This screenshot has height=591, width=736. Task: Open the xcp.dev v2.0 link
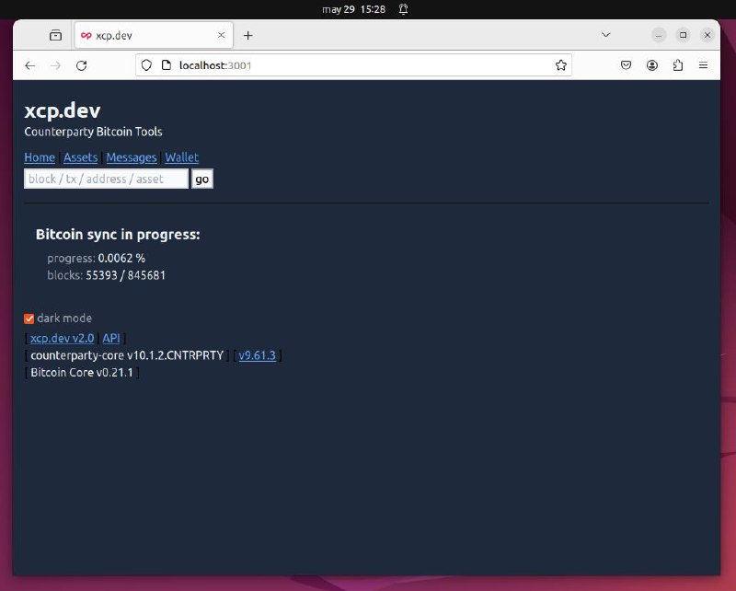click(62, 338)
